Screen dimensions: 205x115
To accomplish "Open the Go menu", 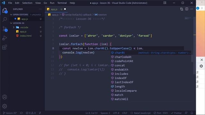I will 45,3.
